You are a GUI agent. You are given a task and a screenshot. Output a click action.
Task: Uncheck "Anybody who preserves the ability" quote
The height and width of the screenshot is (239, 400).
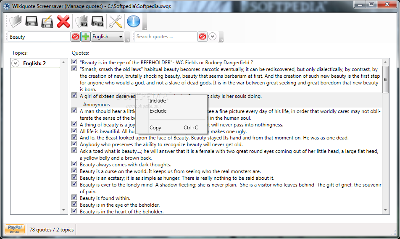(x=74, y=144)
